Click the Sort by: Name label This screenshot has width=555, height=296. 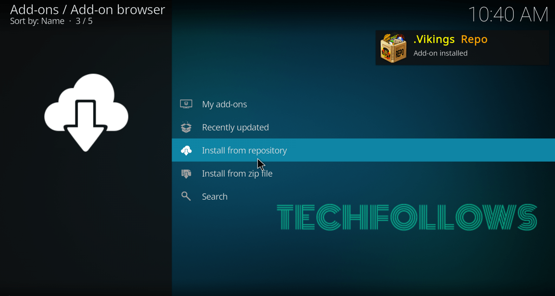pyautogui.click(x=37, y=21)
